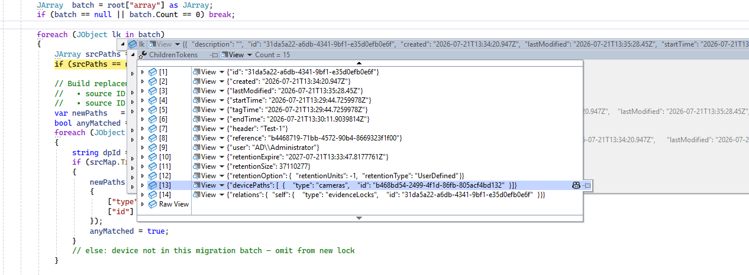749x275 pixels.
Task: Expand item [9] in the datatip
Action: (x=141, y=148)
